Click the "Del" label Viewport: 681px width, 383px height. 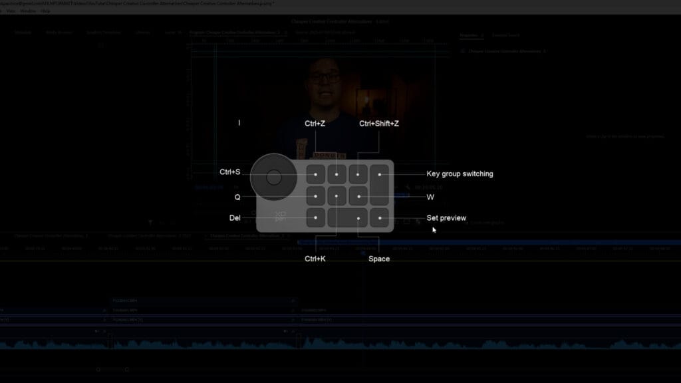pos(235,218)
